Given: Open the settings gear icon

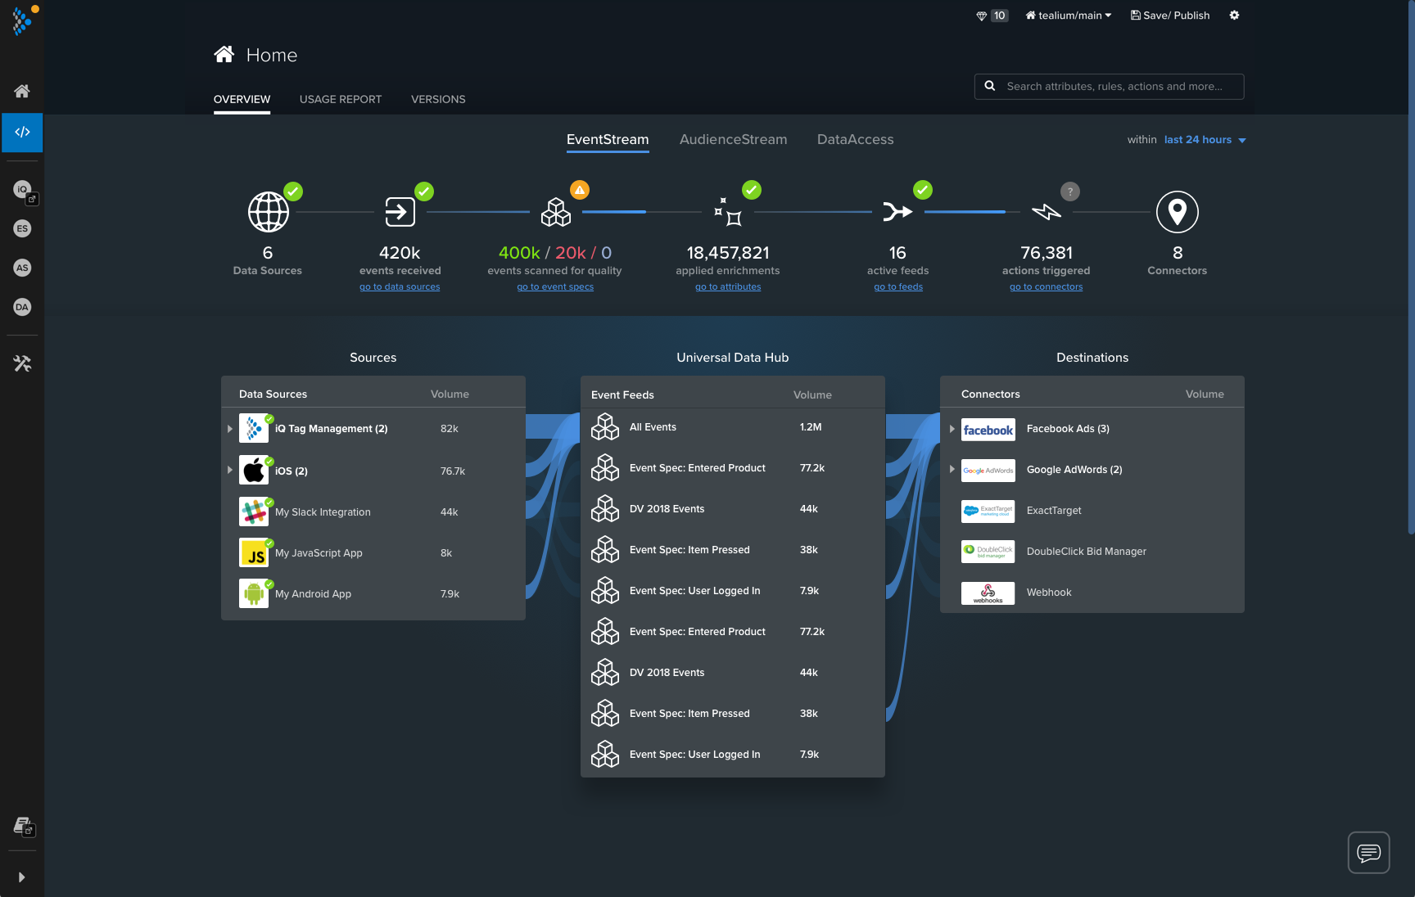Looking at the screenshot, I should click(x=1234, y=16).
